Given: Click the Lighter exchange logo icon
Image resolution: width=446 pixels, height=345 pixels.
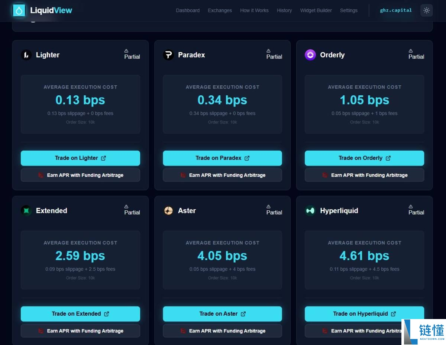Looking at the screenshot, I should (x=26, y=55).
